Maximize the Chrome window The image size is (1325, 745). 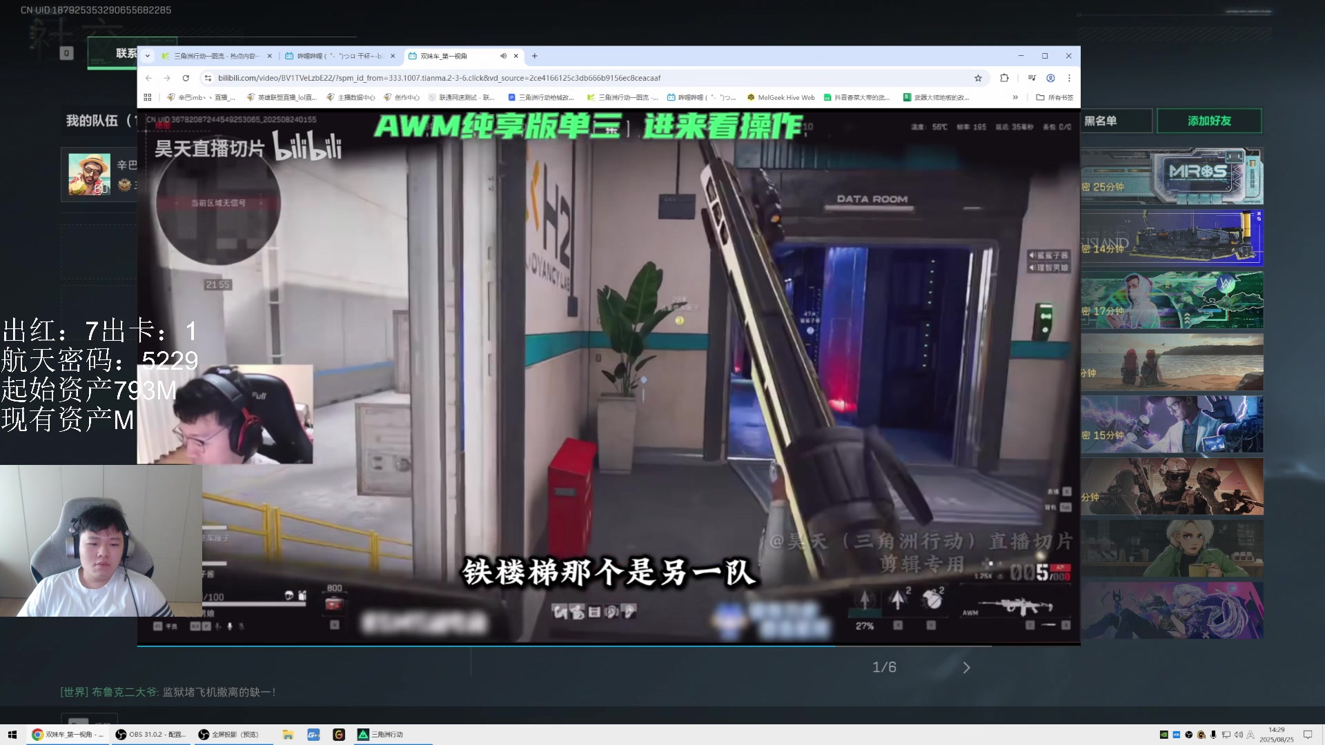[x=1045, y=56]
